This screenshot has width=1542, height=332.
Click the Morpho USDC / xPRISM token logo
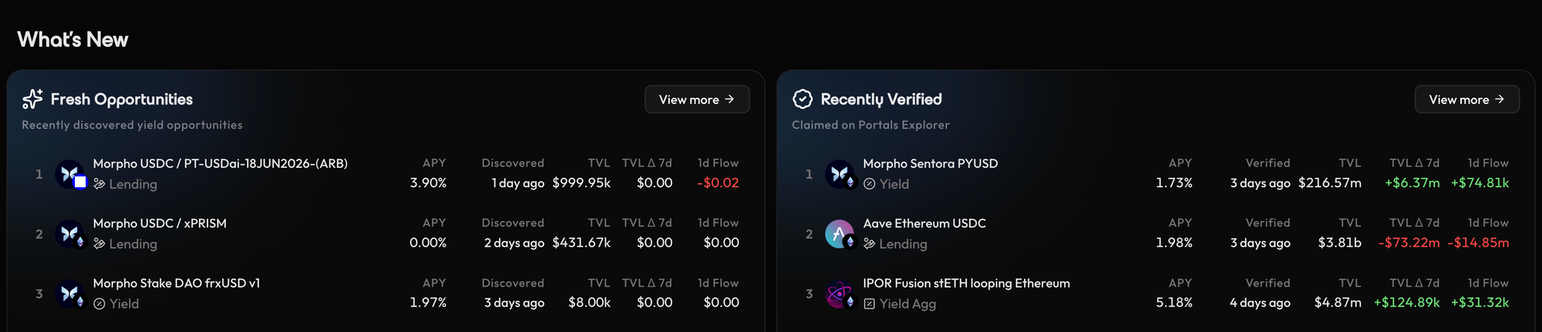coord(69,233)
